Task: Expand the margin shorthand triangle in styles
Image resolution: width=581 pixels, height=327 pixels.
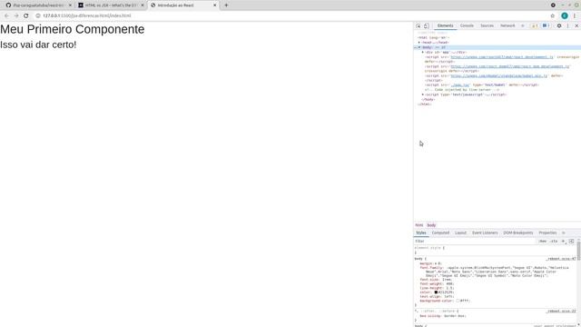Action: [x=436, y=263]
